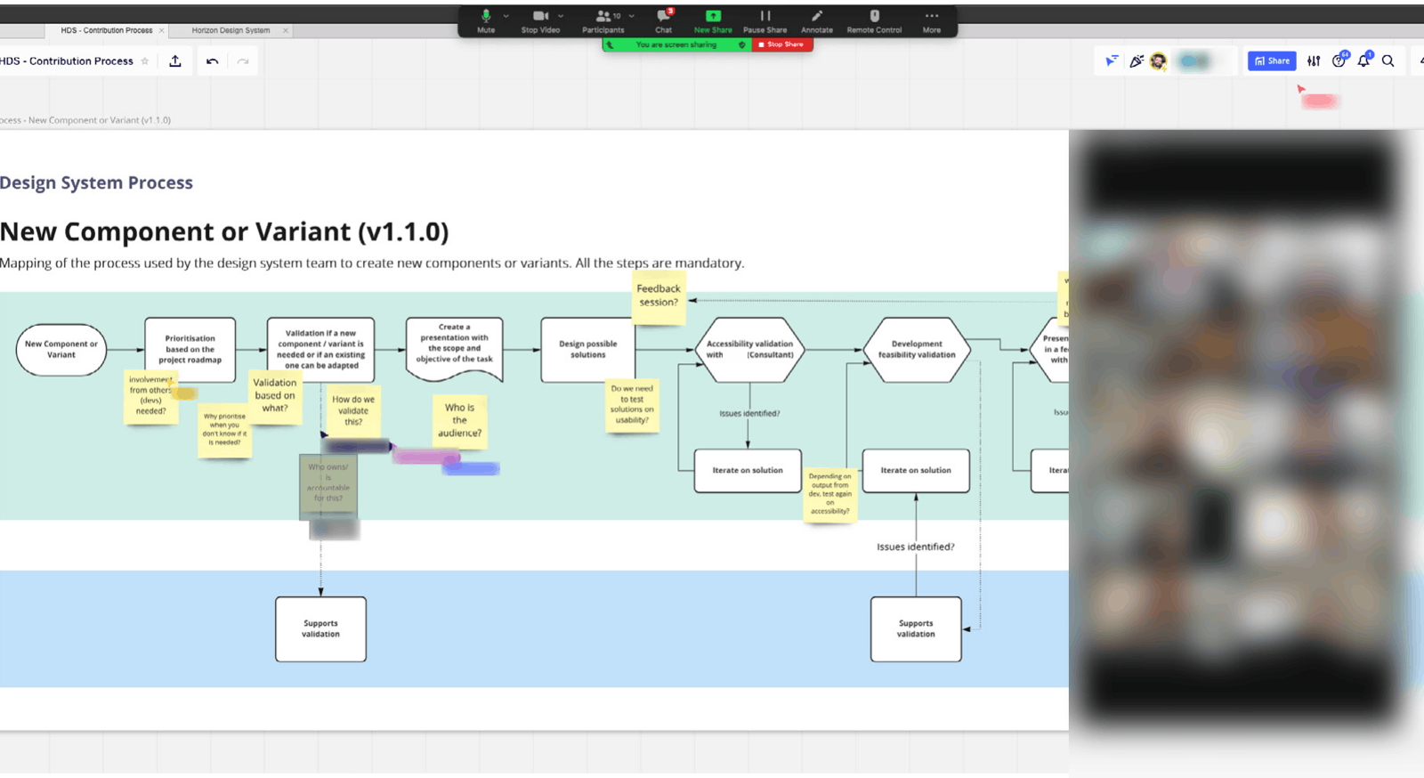
Task: Star the HDS - Contribution Process board
Action: [145, 61]
